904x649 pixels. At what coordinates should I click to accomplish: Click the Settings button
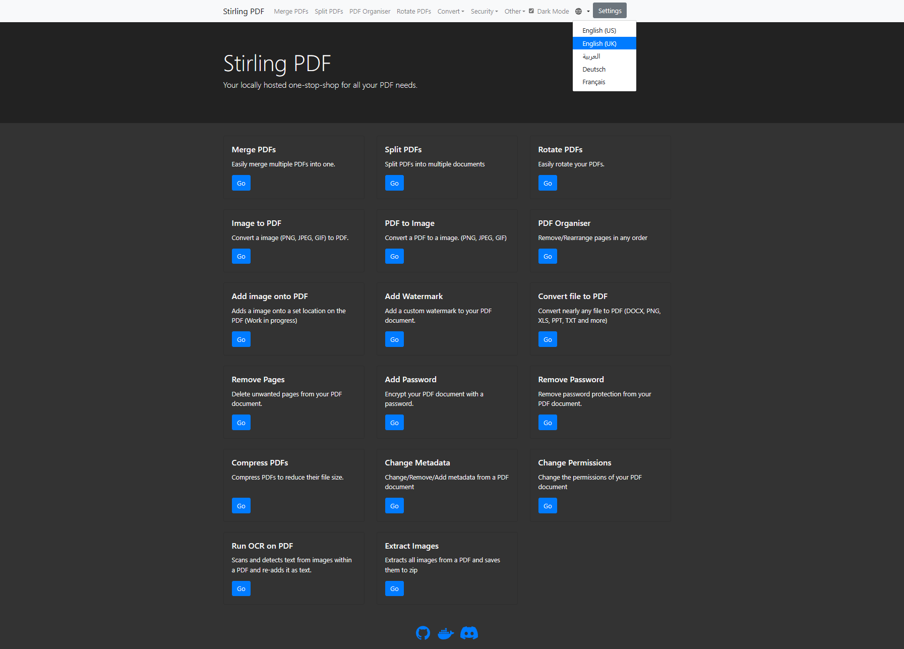coord(610,11)
